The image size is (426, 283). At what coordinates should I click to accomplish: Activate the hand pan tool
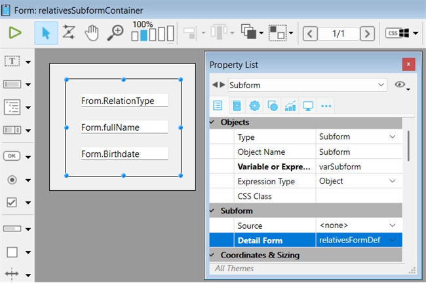click(92, 33)
